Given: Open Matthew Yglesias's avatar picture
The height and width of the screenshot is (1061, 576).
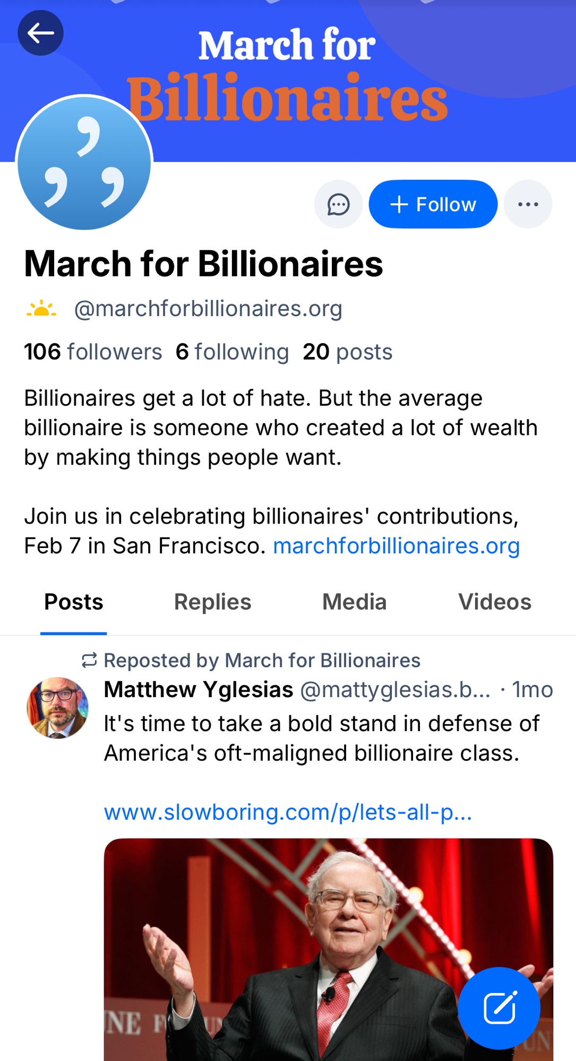Looking at the screenshot, I should (57, 708).
